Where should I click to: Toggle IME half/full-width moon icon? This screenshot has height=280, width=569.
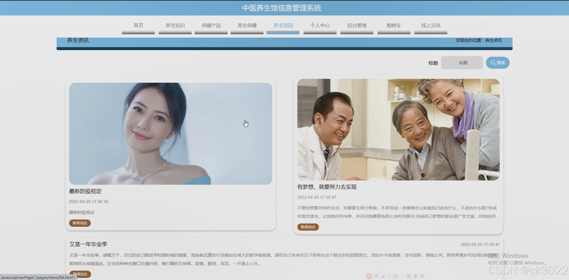coord(383,276)
